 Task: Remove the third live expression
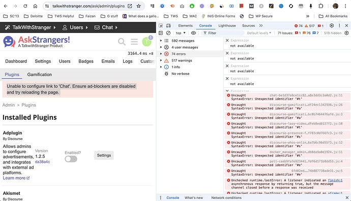point(227,66)
